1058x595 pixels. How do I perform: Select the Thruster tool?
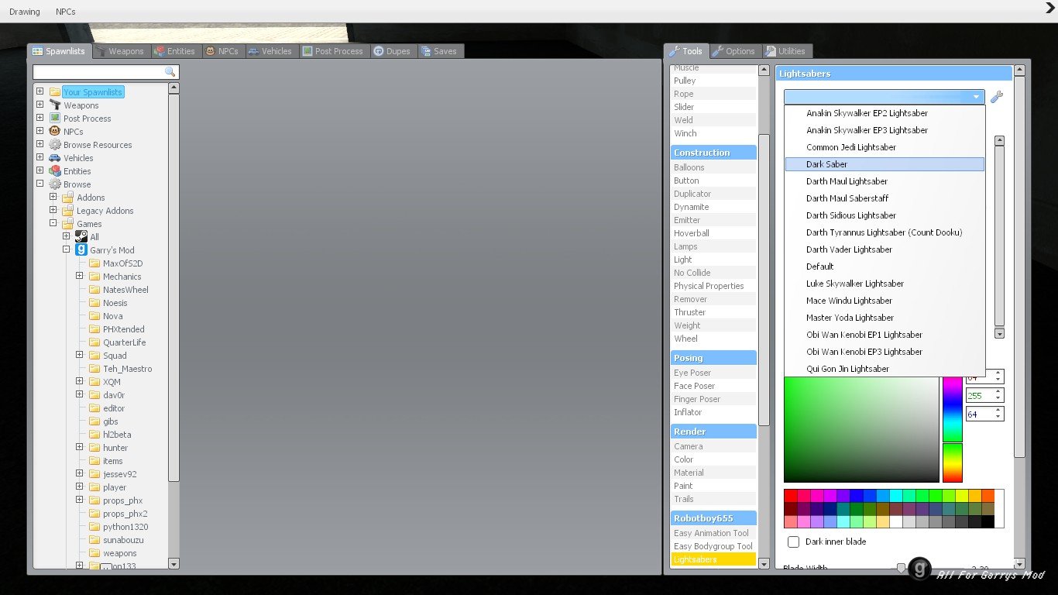click(x=713, y=312)
